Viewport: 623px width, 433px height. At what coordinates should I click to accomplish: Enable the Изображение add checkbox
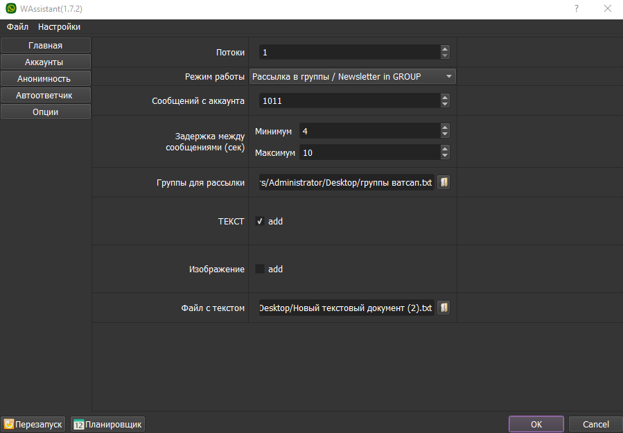(x=260, y=269)
